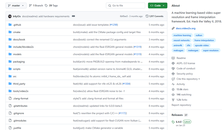222x130 pixels.
Task: View 13.6k stars stargazers
Action: coord(182,89)
